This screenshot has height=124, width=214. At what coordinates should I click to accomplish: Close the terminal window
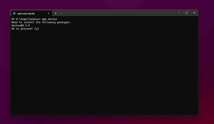[x=194, y=13]
